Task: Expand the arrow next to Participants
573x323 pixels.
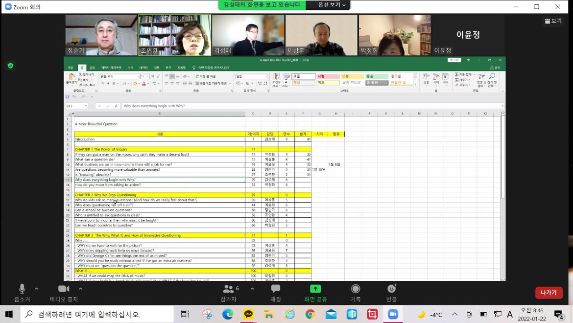Action: click(x=252, y=288)
